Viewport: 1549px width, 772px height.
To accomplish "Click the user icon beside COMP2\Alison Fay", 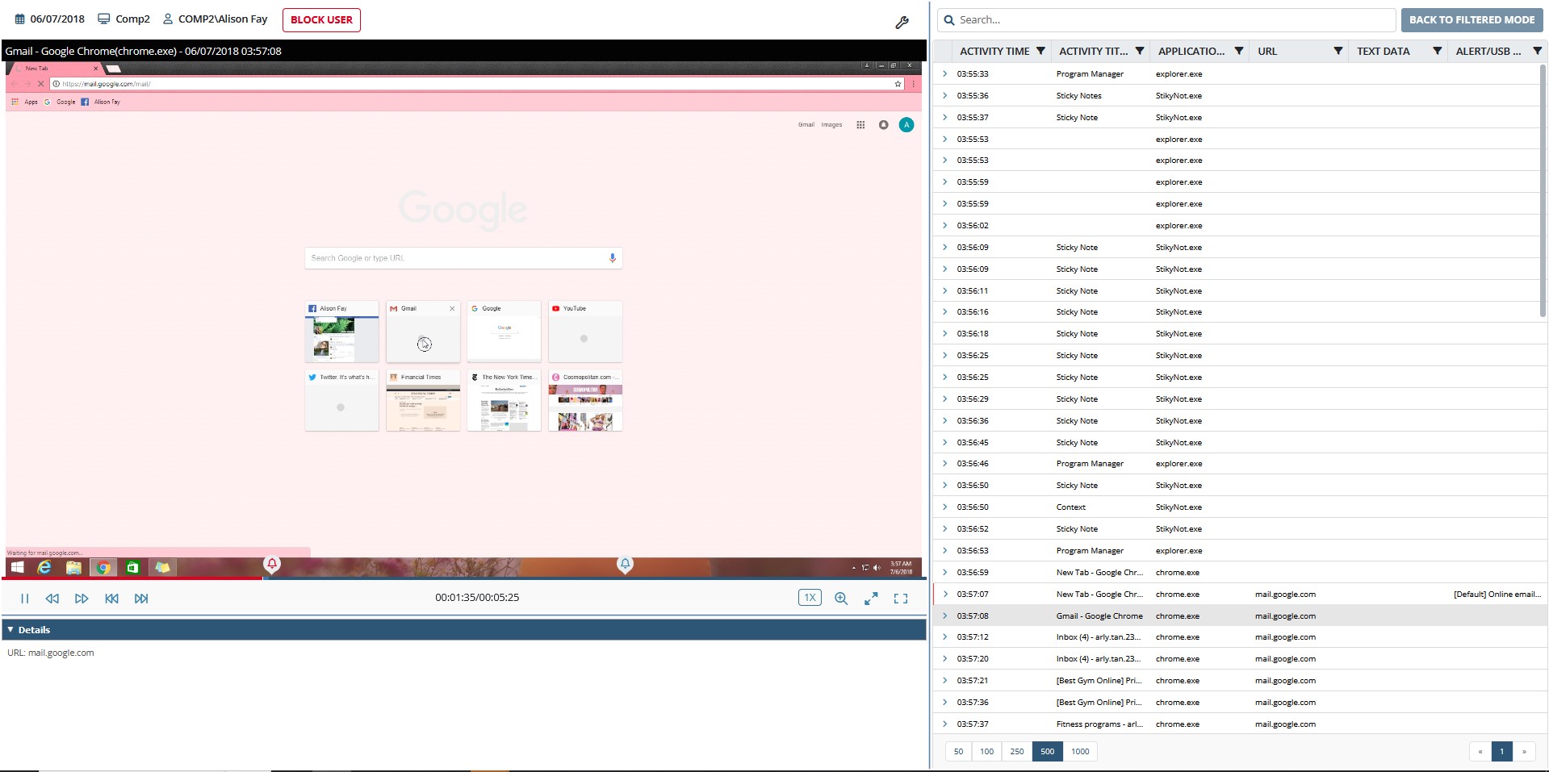I will (168, 19).
